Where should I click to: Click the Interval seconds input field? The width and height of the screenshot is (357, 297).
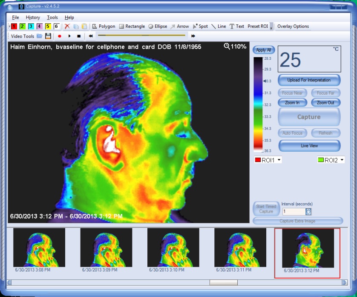[294, 212]
